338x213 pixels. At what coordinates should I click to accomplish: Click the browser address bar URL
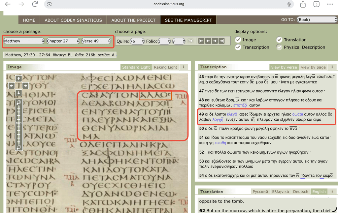tap(169, 4)
